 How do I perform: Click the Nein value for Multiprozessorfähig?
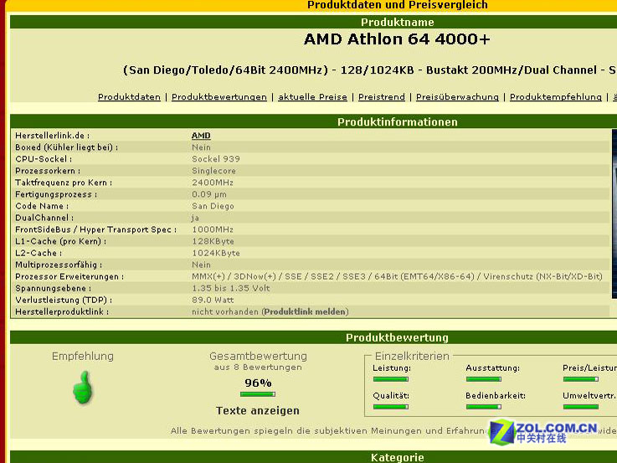tap(201, 265)
